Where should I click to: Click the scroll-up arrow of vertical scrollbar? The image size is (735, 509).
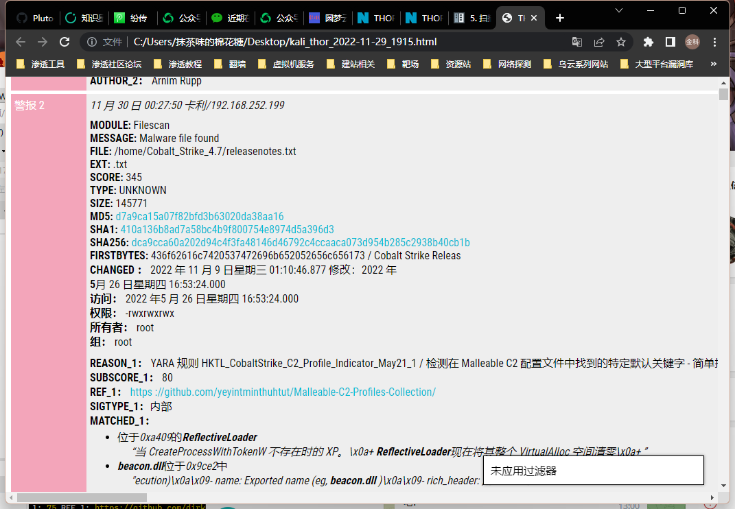pyautogui.click(x=724, y=82)
